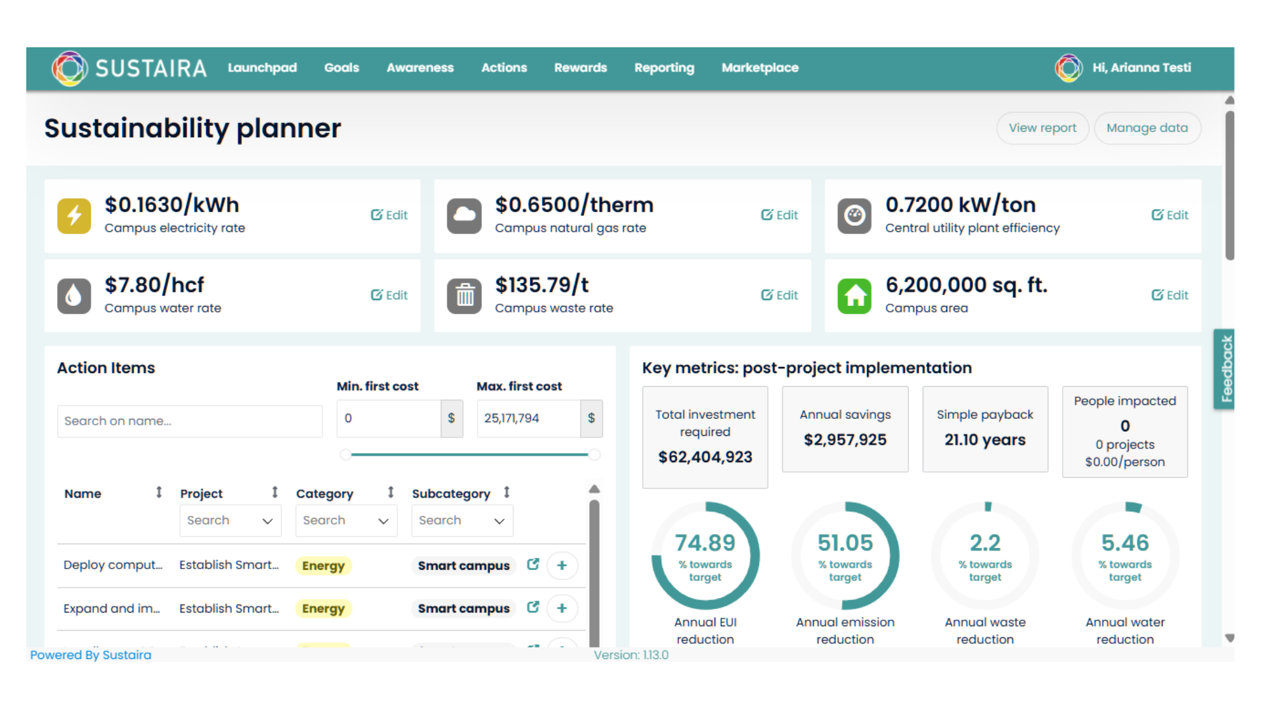Click the Sustaira logo in the header
This screenshot has height=709, width=1261.
[129, 68]
